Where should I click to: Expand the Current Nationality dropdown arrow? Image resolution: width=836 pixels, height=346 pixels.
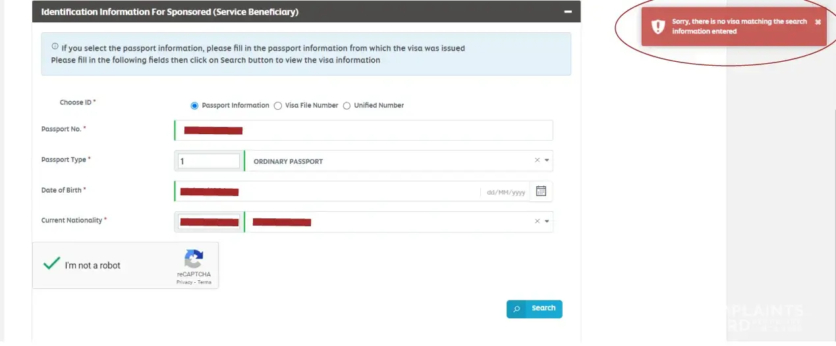tap(547, 222)
